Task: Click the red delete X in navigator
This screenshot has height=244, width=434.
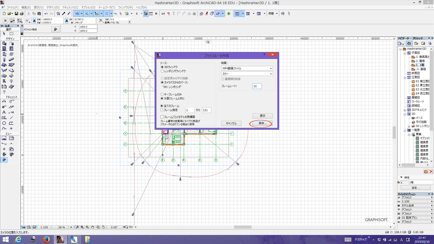Action: [x=431, y=172]
